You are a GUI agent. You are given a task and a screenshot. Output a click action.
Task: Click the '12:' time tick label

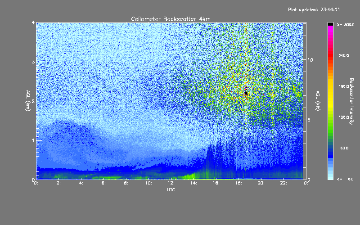tap(171, 183)
